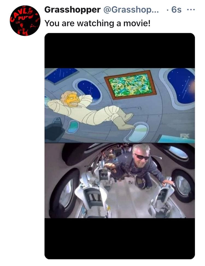The image size is (205, 266).
Task: Open the cartoon spaceship image panel
Action: pyautogui.click(x=119, y=105)
